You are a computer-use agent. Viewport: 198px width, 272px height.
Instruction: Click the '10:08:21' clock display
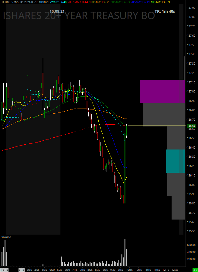[57, 12]
